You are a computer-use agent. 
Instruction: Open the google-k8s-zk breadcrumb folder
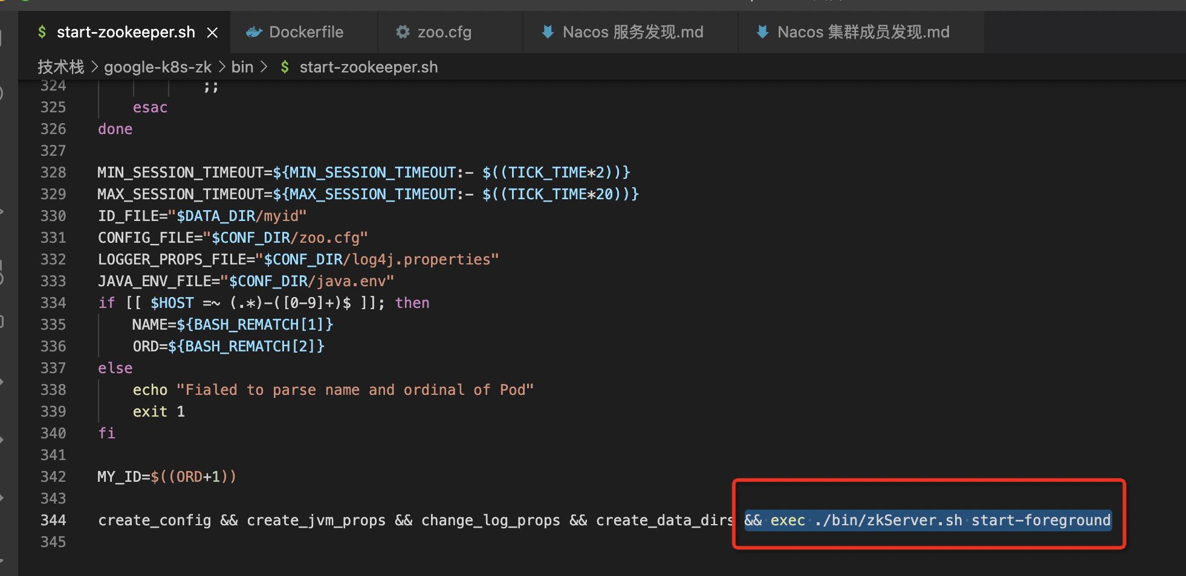point(158,67)
